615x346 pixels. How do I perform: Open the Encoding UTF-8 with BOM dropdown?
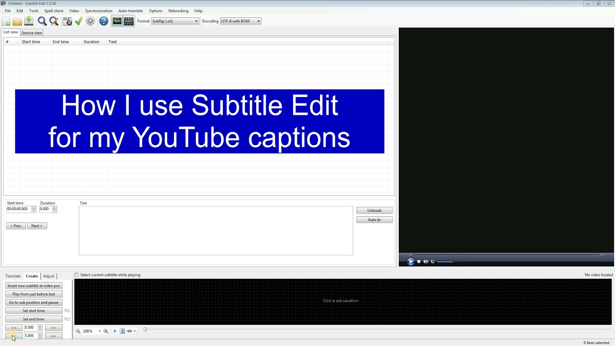click(241, 21)
